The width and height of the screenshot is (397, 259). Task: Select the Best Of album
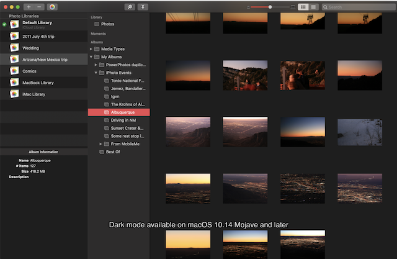coord(113,152)
